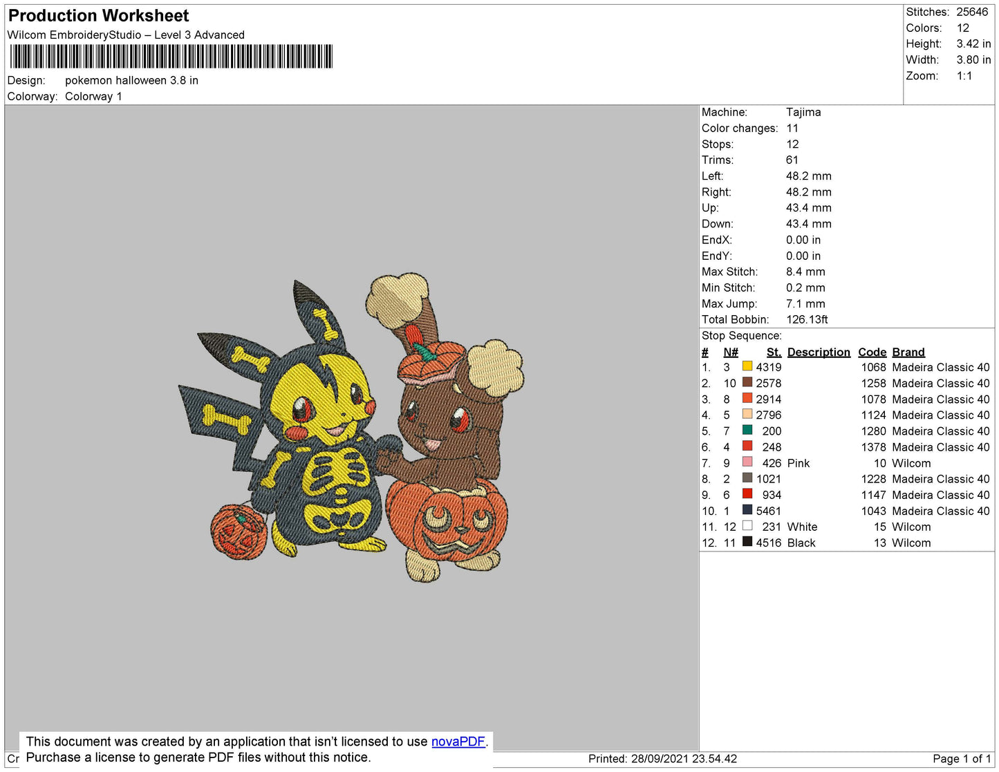
Task: Click the Code column header
Action: click(x=872, y=352)
